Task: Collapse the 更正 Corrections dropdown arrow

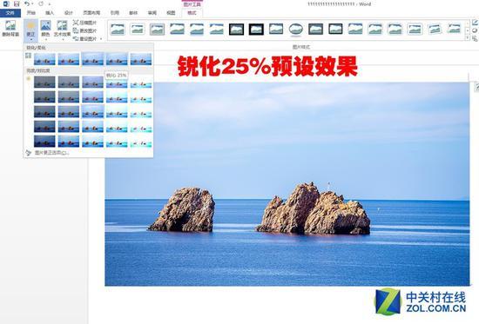Action: [30, 39]
